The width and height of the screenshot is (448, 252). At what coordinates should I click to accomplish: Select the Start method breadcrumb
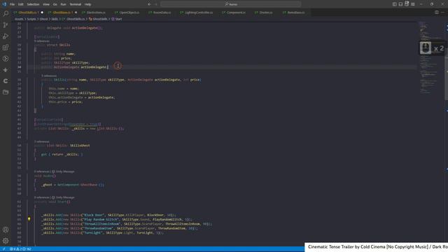pos(117,19)
